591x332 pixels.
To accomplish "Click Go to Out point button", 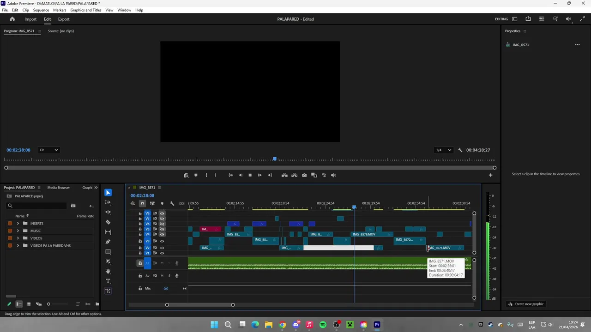I will pyautogui.click(x=270, y=175).
